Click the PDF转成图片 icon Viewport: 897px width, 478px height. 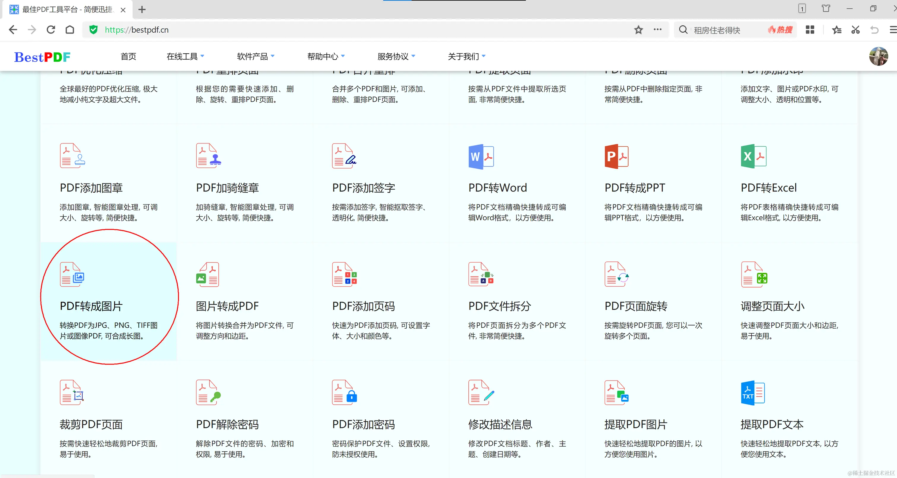(72, 274)
